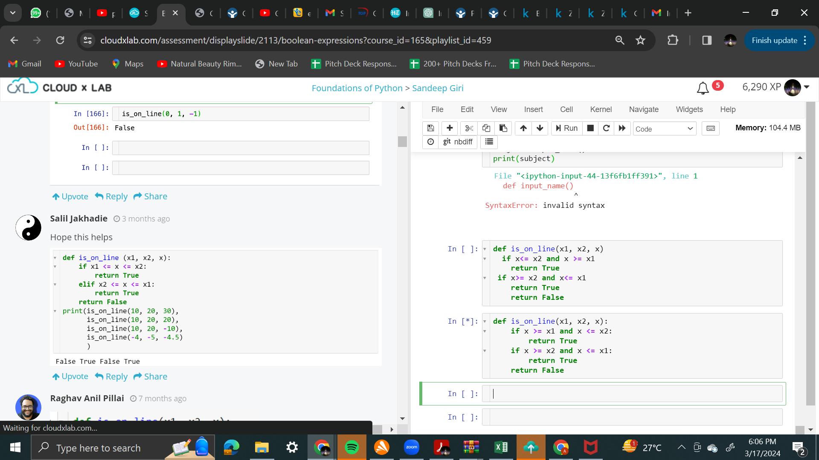This screenshot has height=460, width=819.
Task: Restart and run all with fast-forward icon
Action: click(x=622, y=128)
